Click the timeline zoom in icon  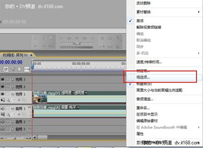(x=28, y=138)
